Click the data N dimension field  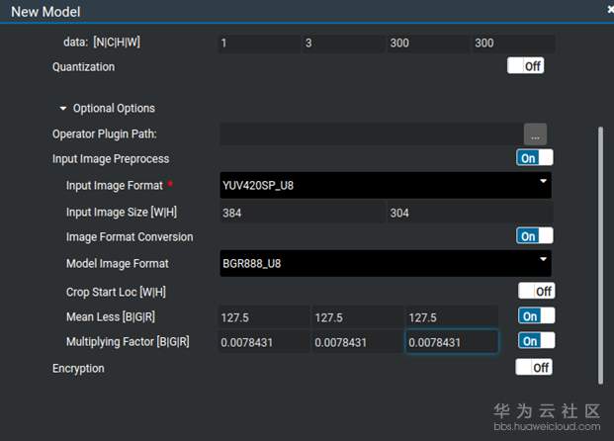pyautogui.click(x=259, y=44)
